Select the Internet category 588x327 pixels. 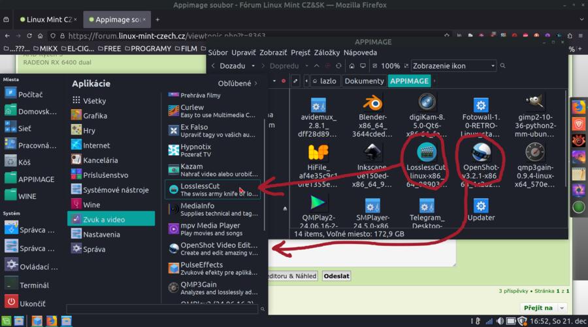click(x=97, y=145)
